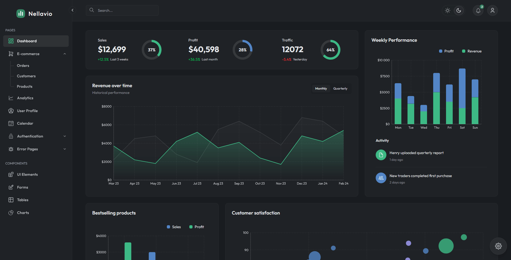Open Analytics page from sidebar icon
The image size is (511, 260).
tap(11, 98)
